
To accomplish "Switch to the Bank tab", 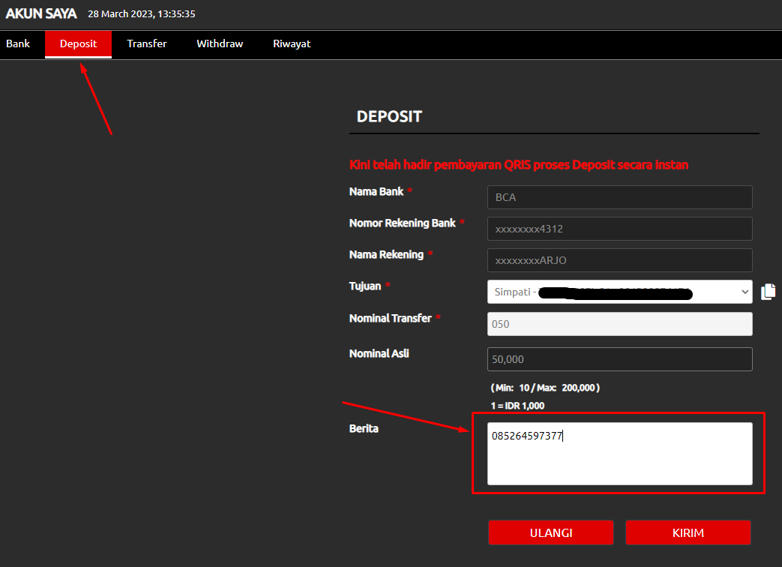I will pos(18,43).
